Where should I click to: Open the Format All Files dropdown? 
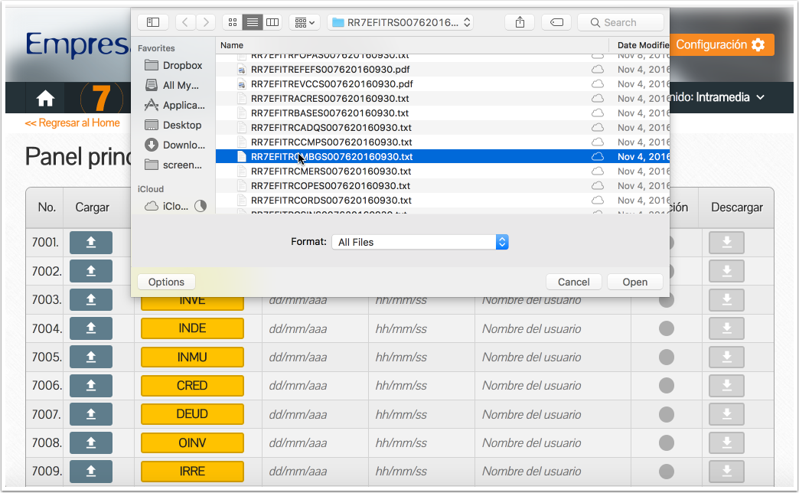pos(419,242)
